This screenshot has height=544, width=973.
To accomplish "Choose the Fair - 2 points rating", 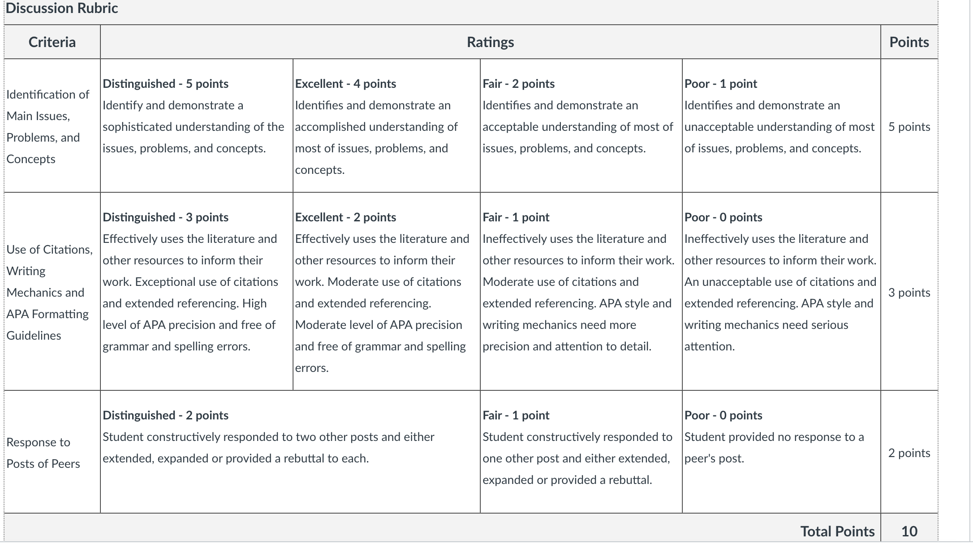I will click(x=581, y=125).
